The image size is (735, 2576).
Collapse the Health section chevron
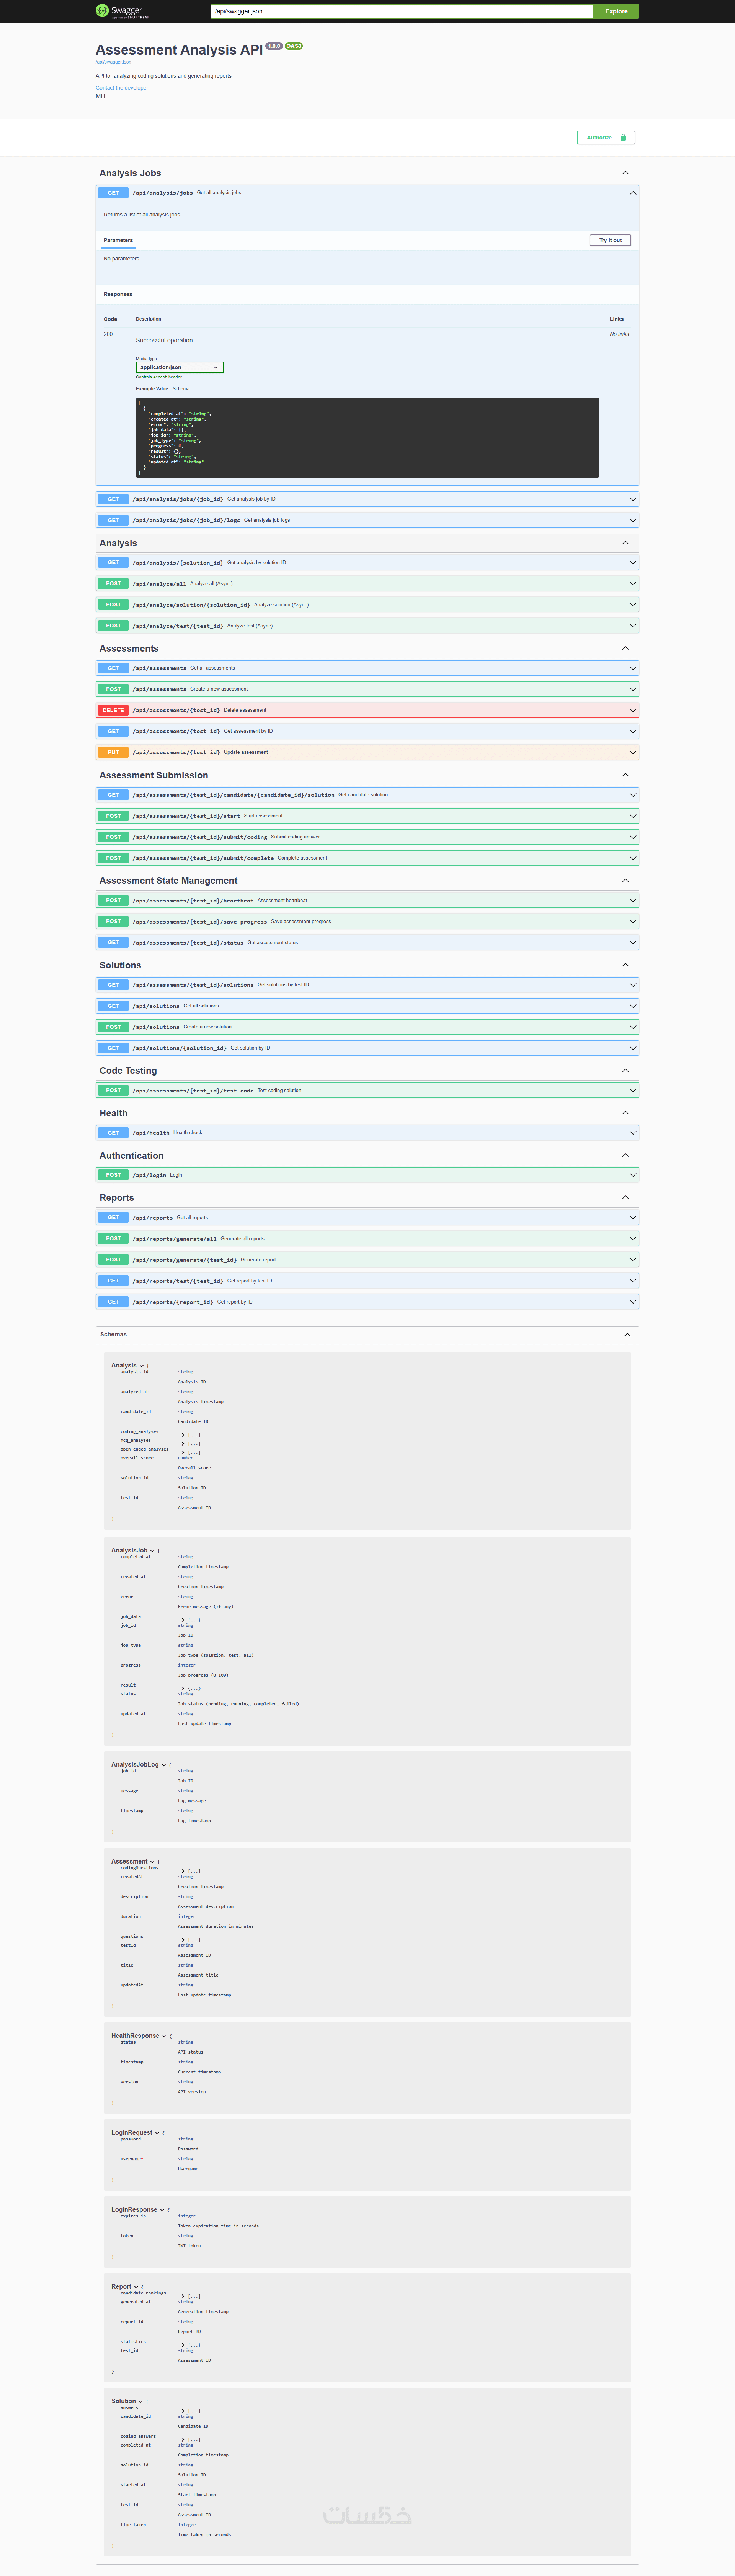[625, 1113]
